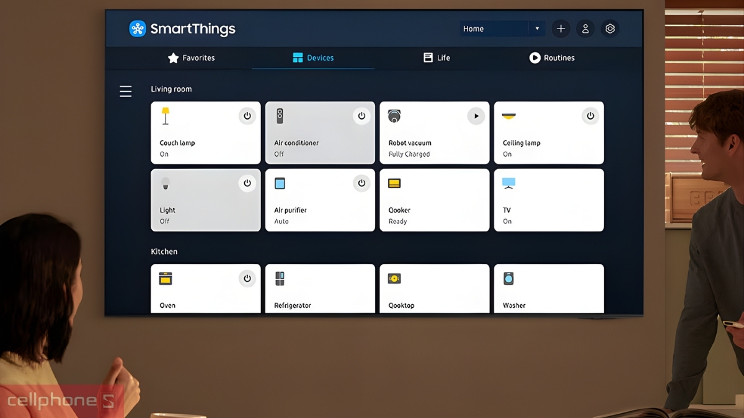The width and height of the screenshot is (744, 418).
Task: Open the Home location dropdown
Action: pyautogui.click(x=494, y=28)
